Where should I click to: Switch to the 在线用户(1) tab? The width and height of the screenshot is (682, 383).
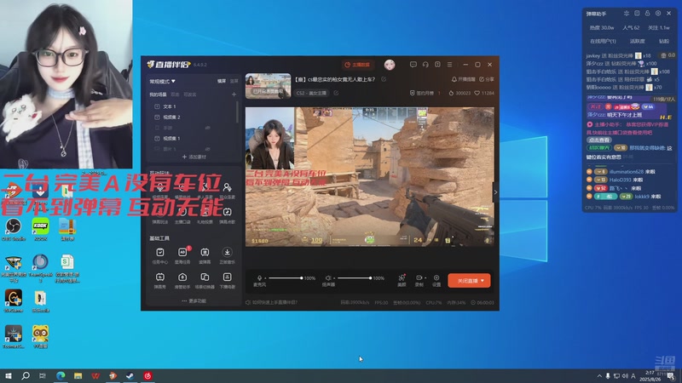[x=603, y=41]
